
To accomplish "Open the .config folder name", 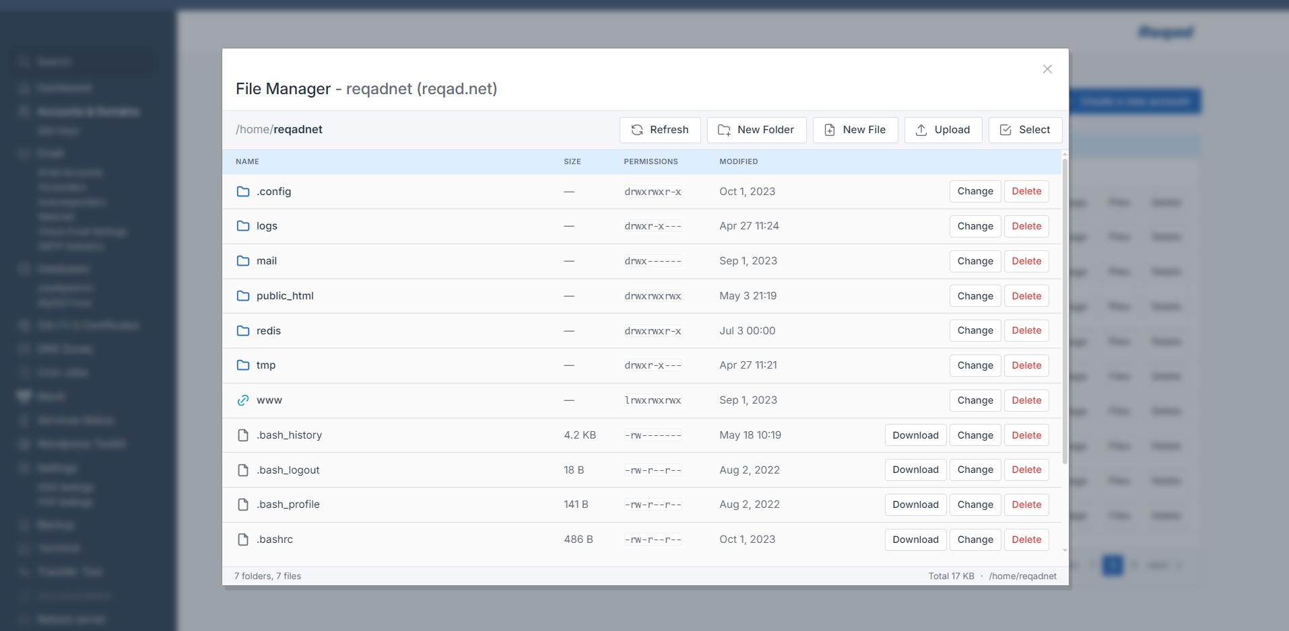I will click(x=273, y=192).
